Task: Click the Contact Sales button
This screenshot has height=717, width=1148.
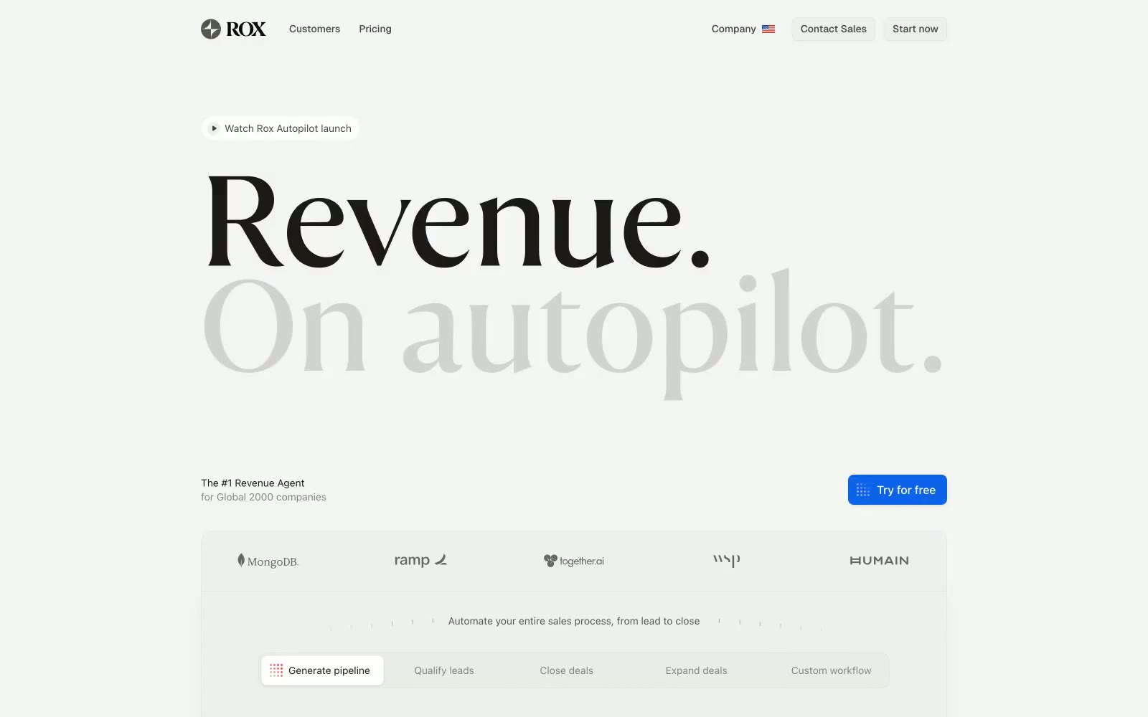Action: 833,29
